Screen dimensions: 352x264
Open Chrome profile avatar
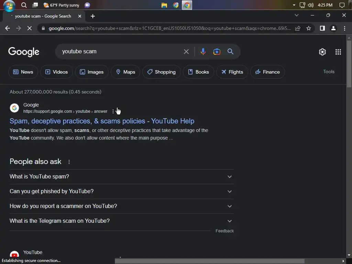click(333, 28)
